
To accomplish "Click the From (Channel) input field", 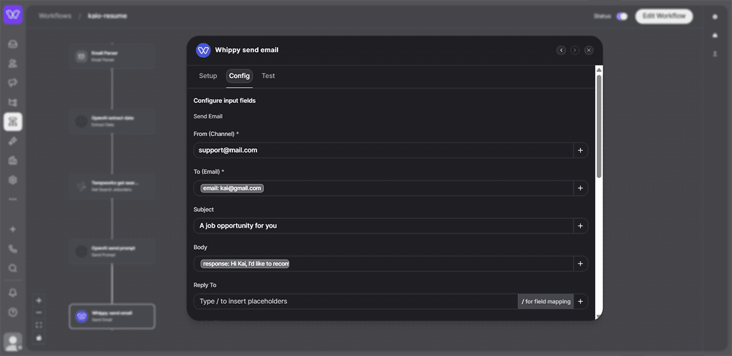I will click(x=383, y=151).
